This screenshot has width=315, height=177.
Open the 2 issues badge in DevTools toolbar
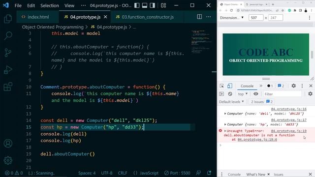(281, 86)
